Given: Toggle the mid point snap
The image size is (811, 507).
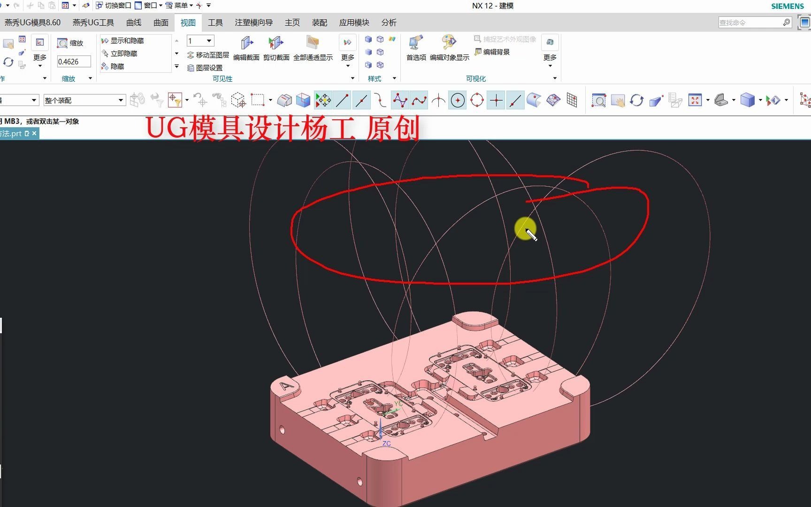Looking at the screenshot, I should tap(362, 100).
